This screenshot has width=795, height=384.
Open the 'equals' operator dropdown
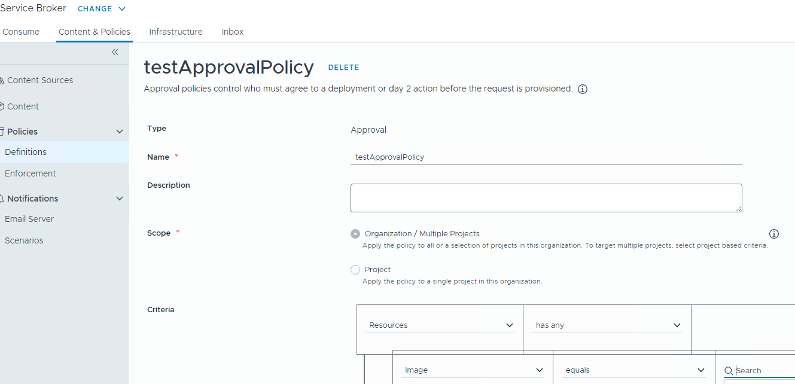tap(634, 370)
